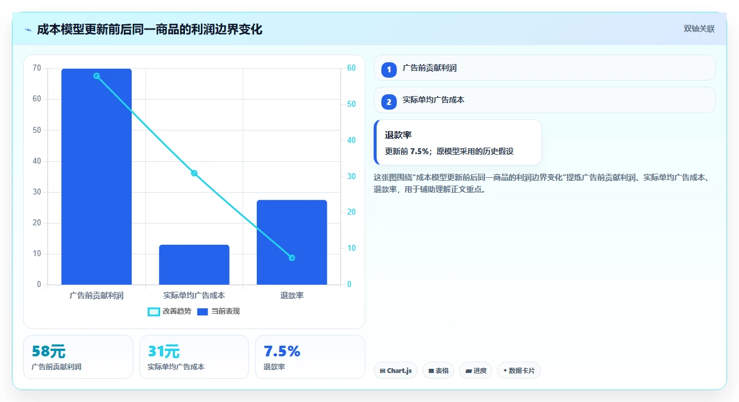Select the 广告前贡献利润 list item
This screenshot has width=739, height=402.
point(544,68)
